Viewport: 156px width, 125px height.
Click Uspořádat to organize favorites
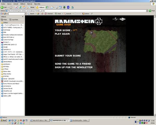14,20
